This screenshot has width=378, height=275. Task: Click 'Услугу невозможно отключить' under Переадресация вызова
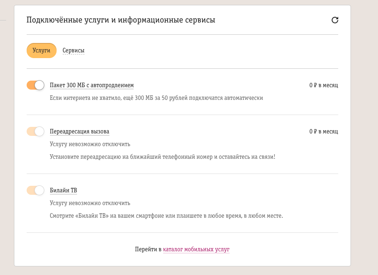point(90,144)
